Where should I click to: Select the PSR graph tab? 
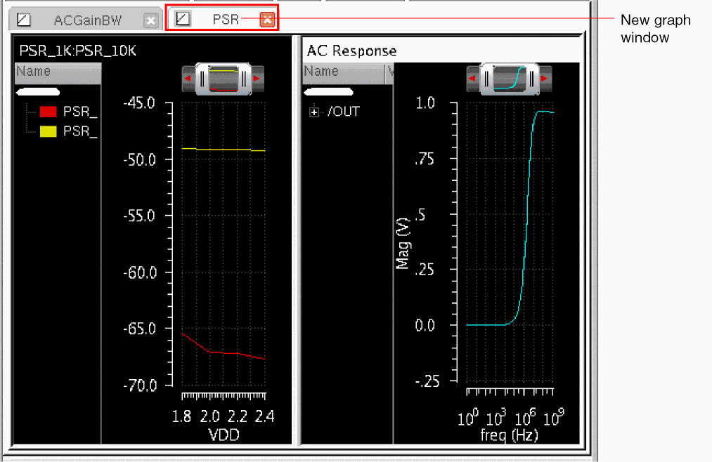coord(226,20)
